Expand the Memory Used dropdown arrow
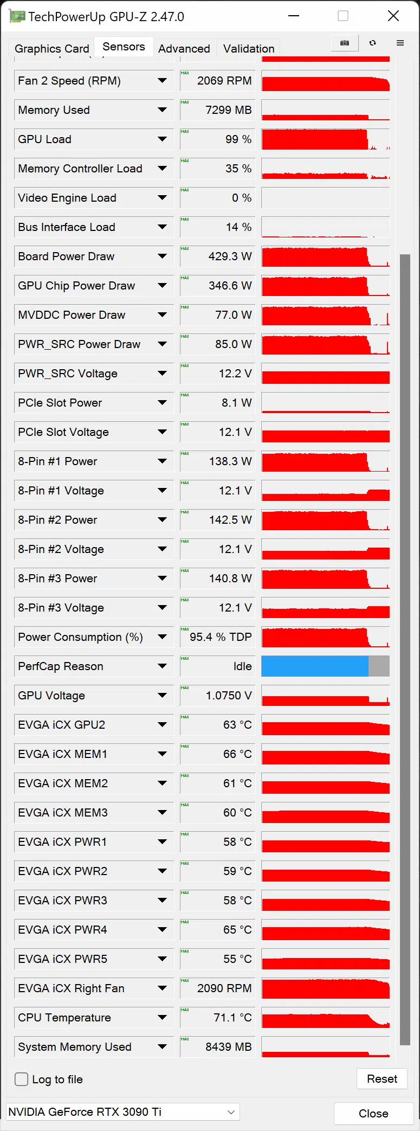 click(162, 110)
